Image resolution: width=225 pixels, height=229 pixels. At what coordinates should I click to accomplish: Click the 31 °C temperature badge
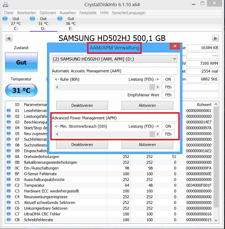(x=21, y=90)
